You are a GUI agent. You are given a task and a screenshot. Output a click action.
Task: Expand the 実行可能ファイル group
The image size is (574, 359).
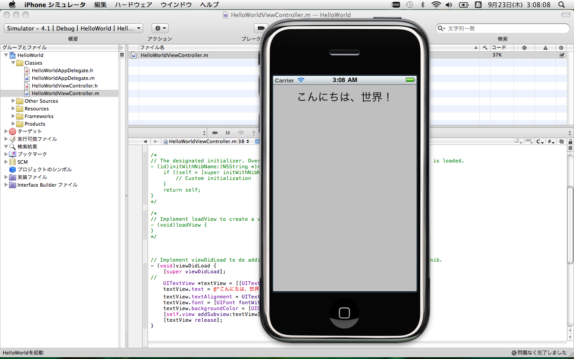click(6, 139)
